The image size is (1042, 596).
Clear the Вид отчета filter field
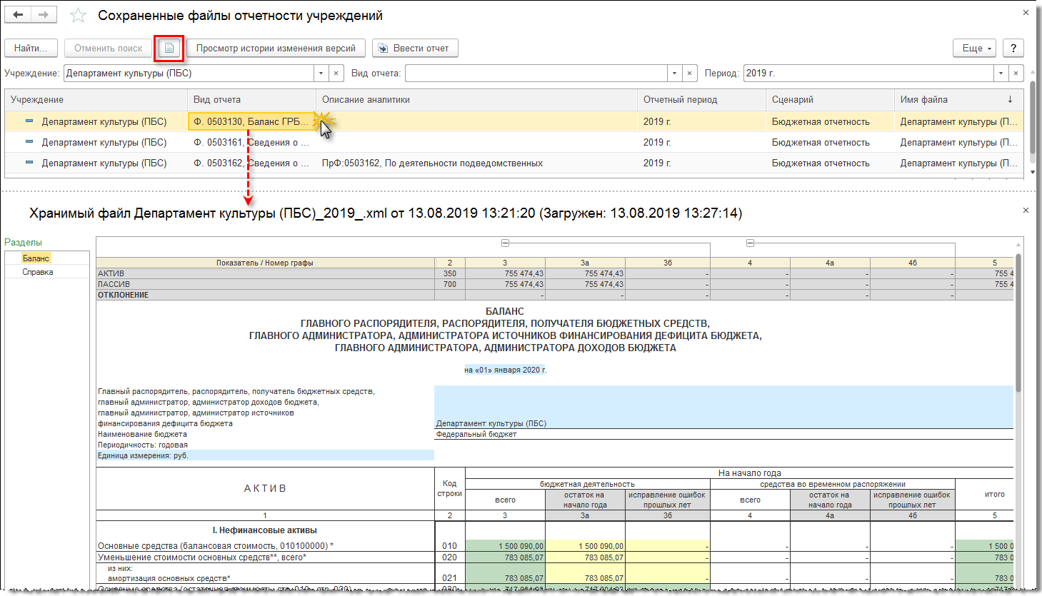689,74
